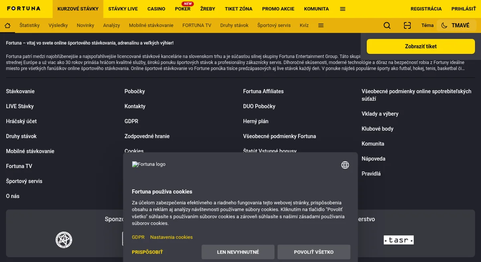Open footer link Fortuna TV
Viewport: 481px width, 262px height.
click(x=19, y=166)
